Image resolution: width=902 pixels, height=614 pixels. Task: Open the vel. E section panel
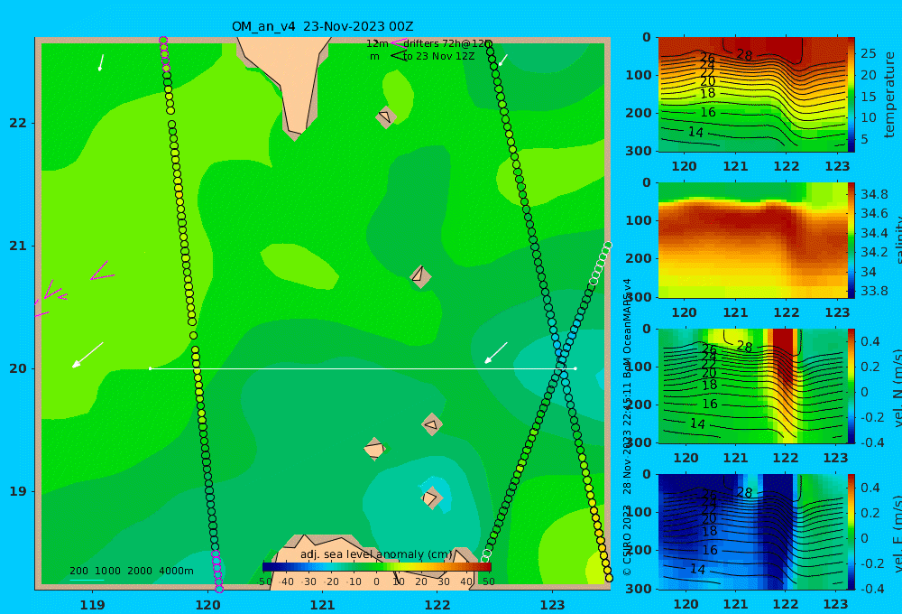click(752, 532)
